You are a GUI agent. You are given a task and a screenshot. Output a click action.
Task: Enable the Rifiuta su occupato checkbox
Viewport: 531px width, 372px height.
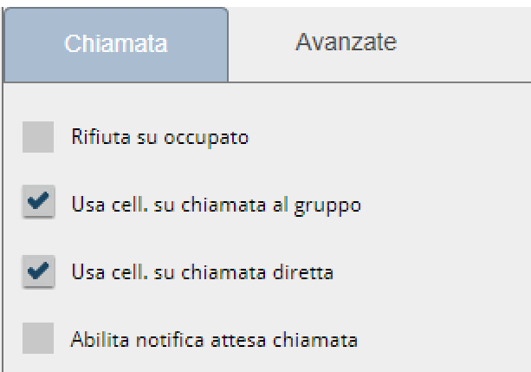(38, 139)
